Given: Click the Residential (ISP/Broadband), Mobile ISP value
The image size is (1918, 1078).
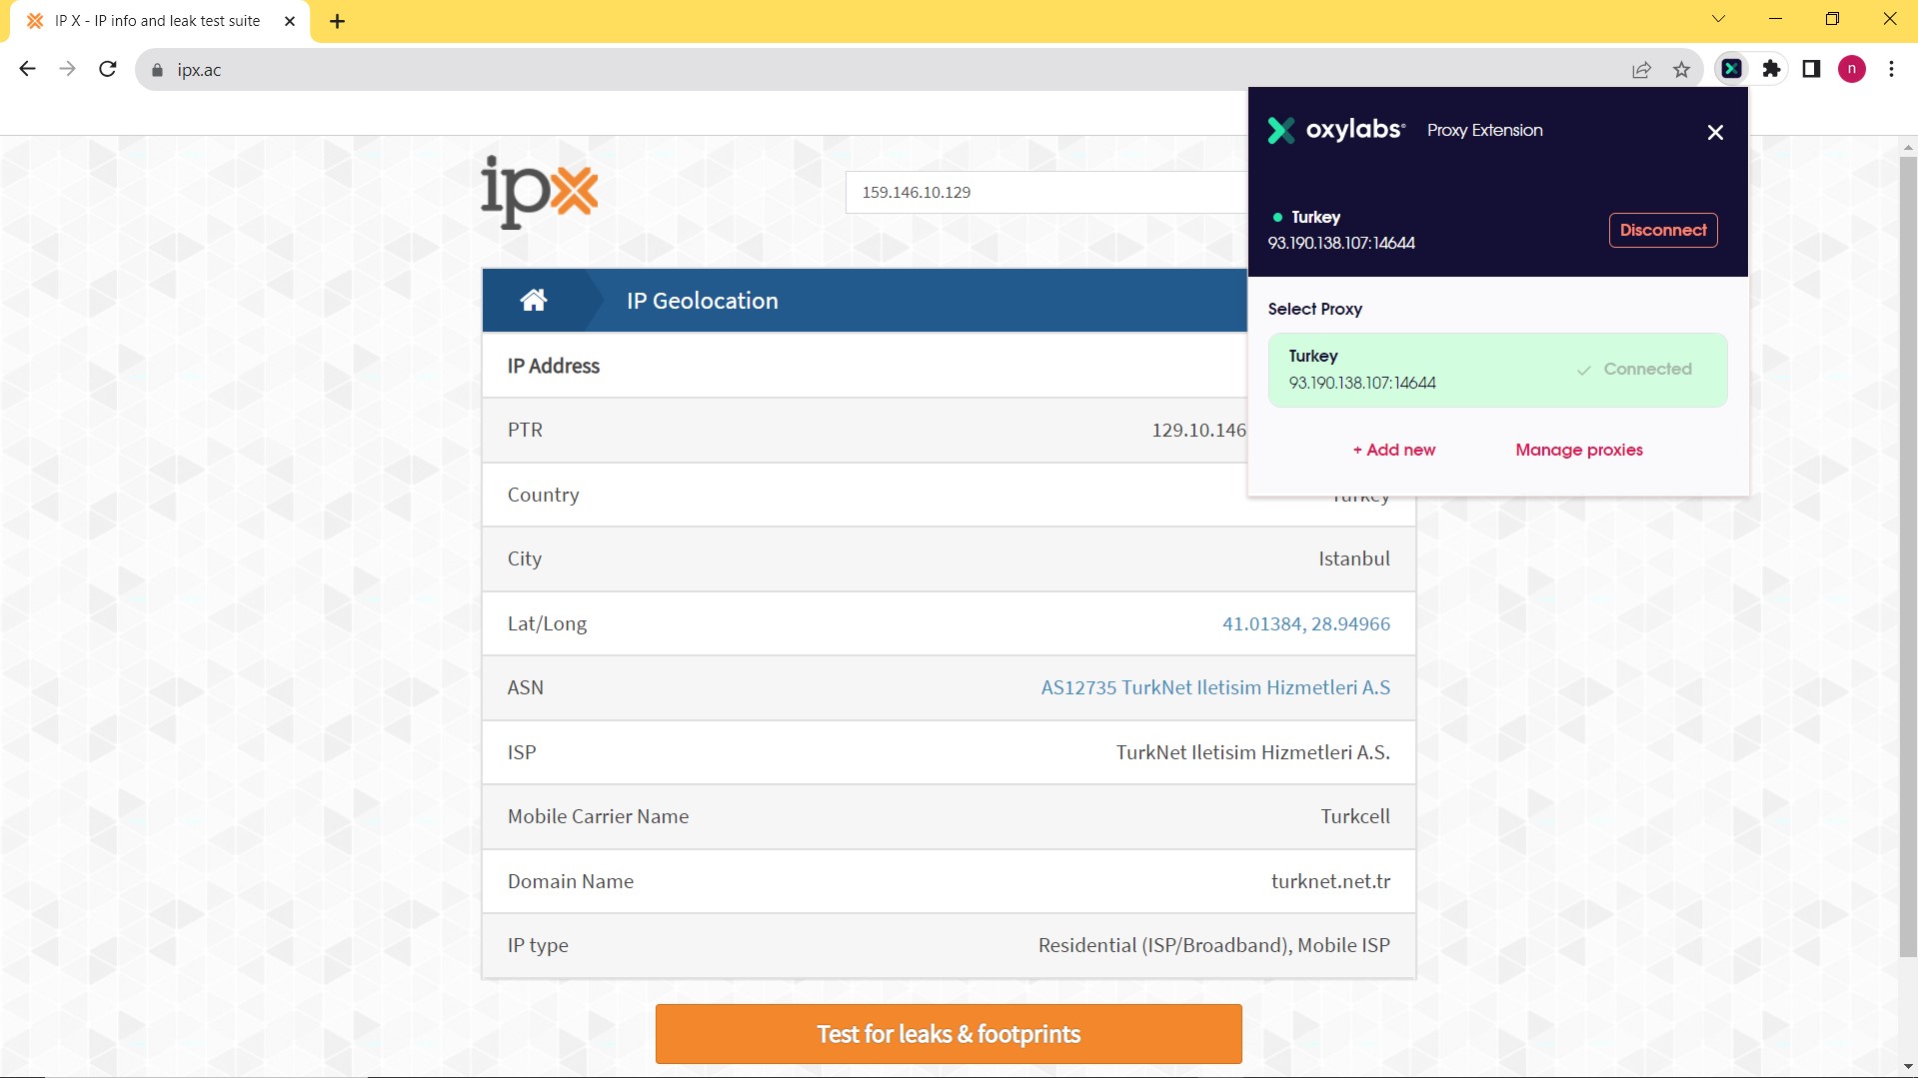Looking at the screenshot, I should click(1213, 945).
